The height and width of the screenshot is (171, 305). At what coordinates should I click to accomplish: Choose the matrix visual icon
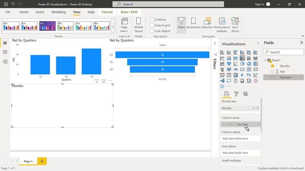click(235, 75)
